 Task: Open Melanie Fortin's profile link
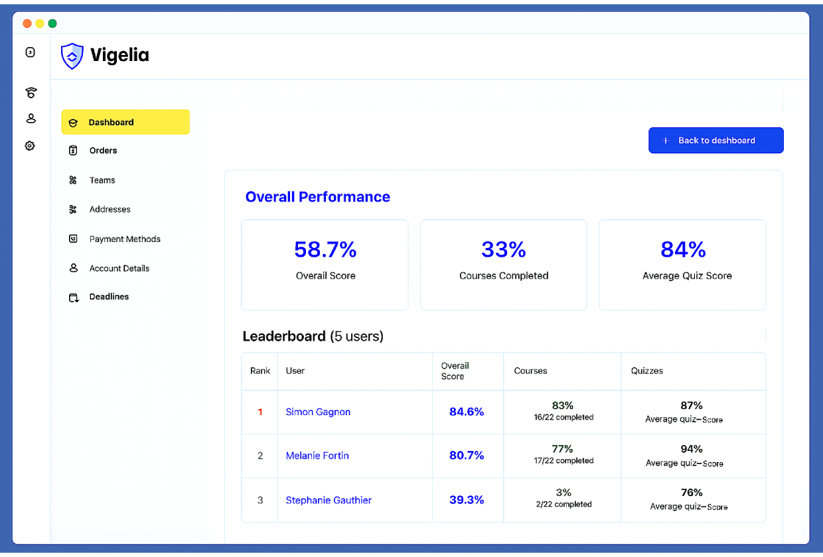point(317,456)
